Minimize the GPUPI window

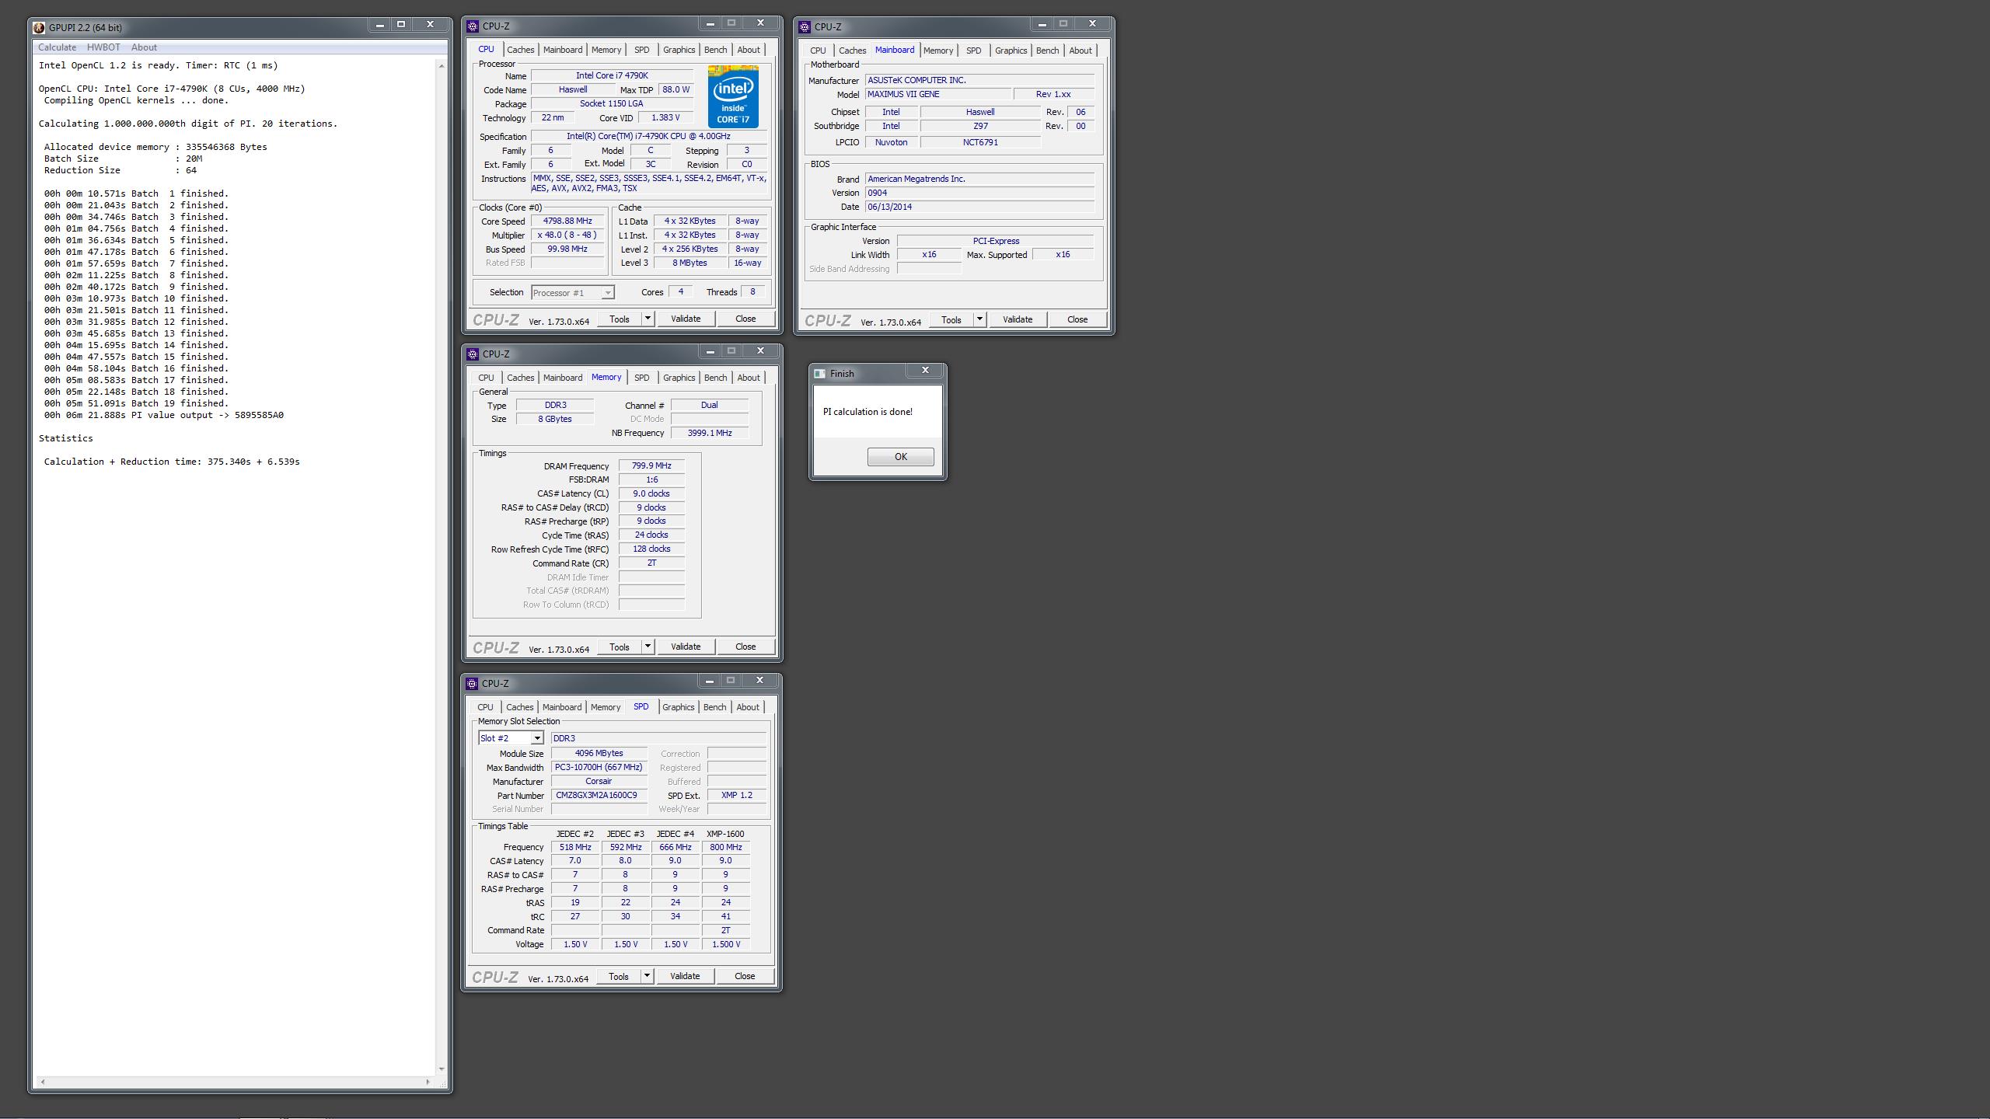click(379, 25)
